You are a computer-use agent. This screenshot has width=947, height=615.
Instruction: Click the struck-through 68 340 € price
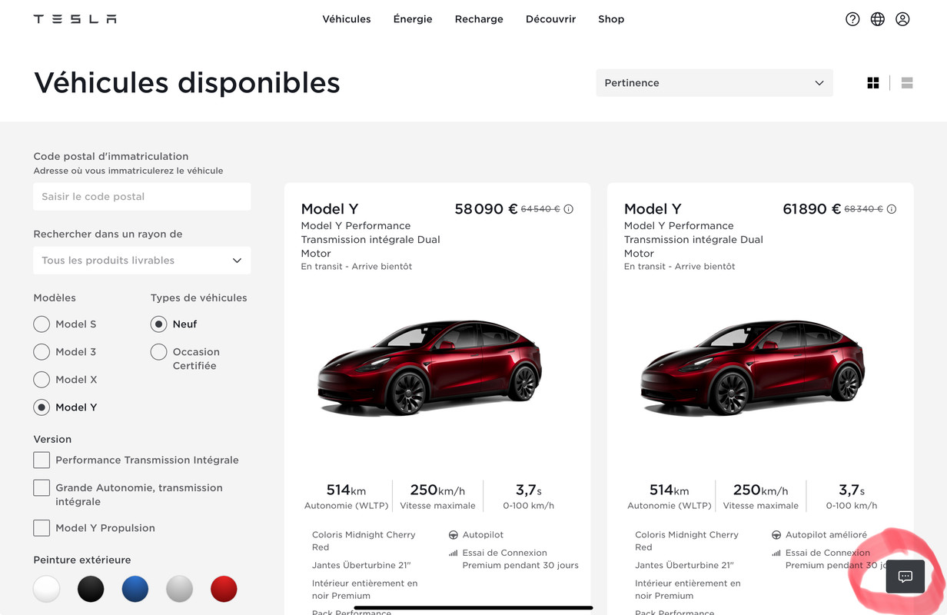(x=863, y=209)
